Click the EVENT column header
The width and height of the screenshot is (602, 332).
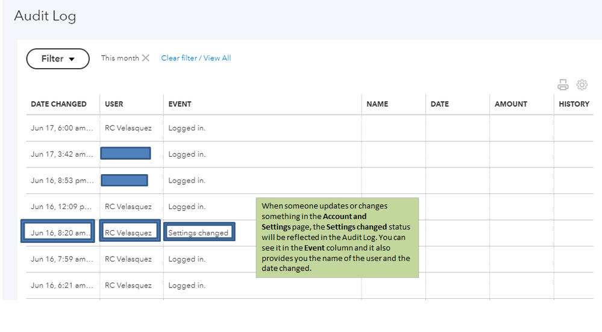point(180,104)
